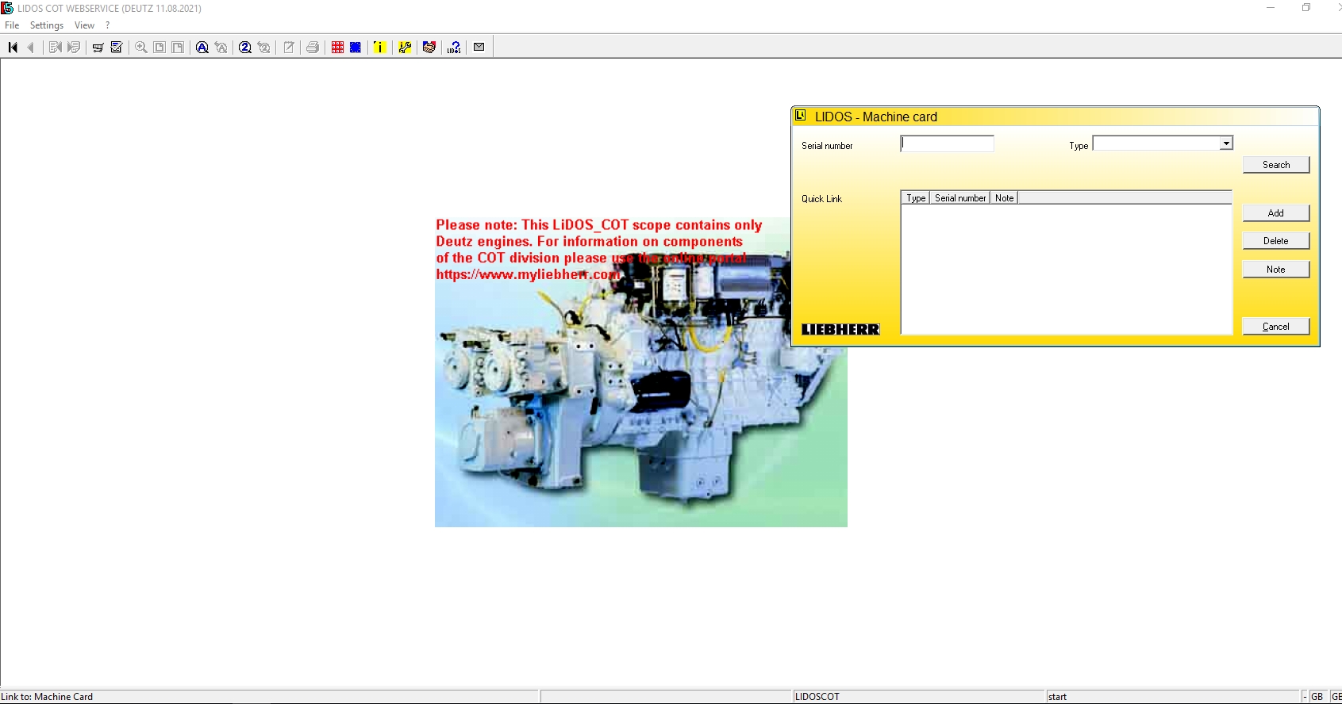Image resolution: width=1342 pixels, height=704 pixels.
Task: Expand the Type dropdown arrow
Action: coord(1226,143)
